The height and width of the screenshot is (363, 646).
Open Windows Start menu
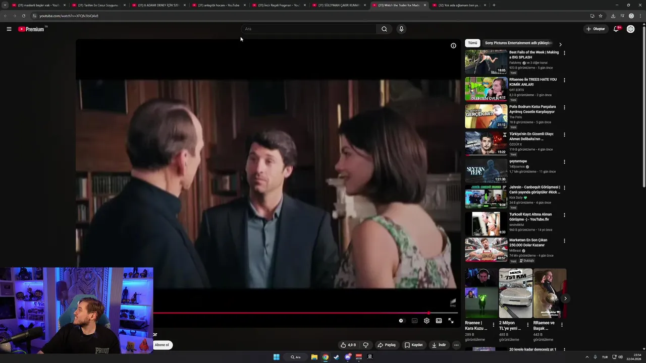[x=277, y=357]
